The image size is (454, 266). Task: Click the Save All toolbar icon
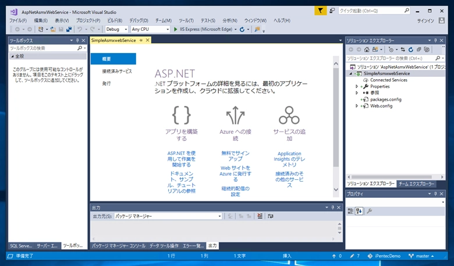(x=69, y=29)
